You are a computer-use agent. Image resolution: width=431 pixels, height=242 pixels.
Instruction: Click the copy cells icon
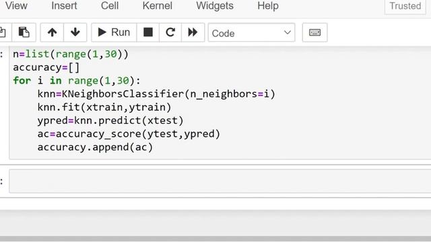pyautogui.click(x=3, y=32)
